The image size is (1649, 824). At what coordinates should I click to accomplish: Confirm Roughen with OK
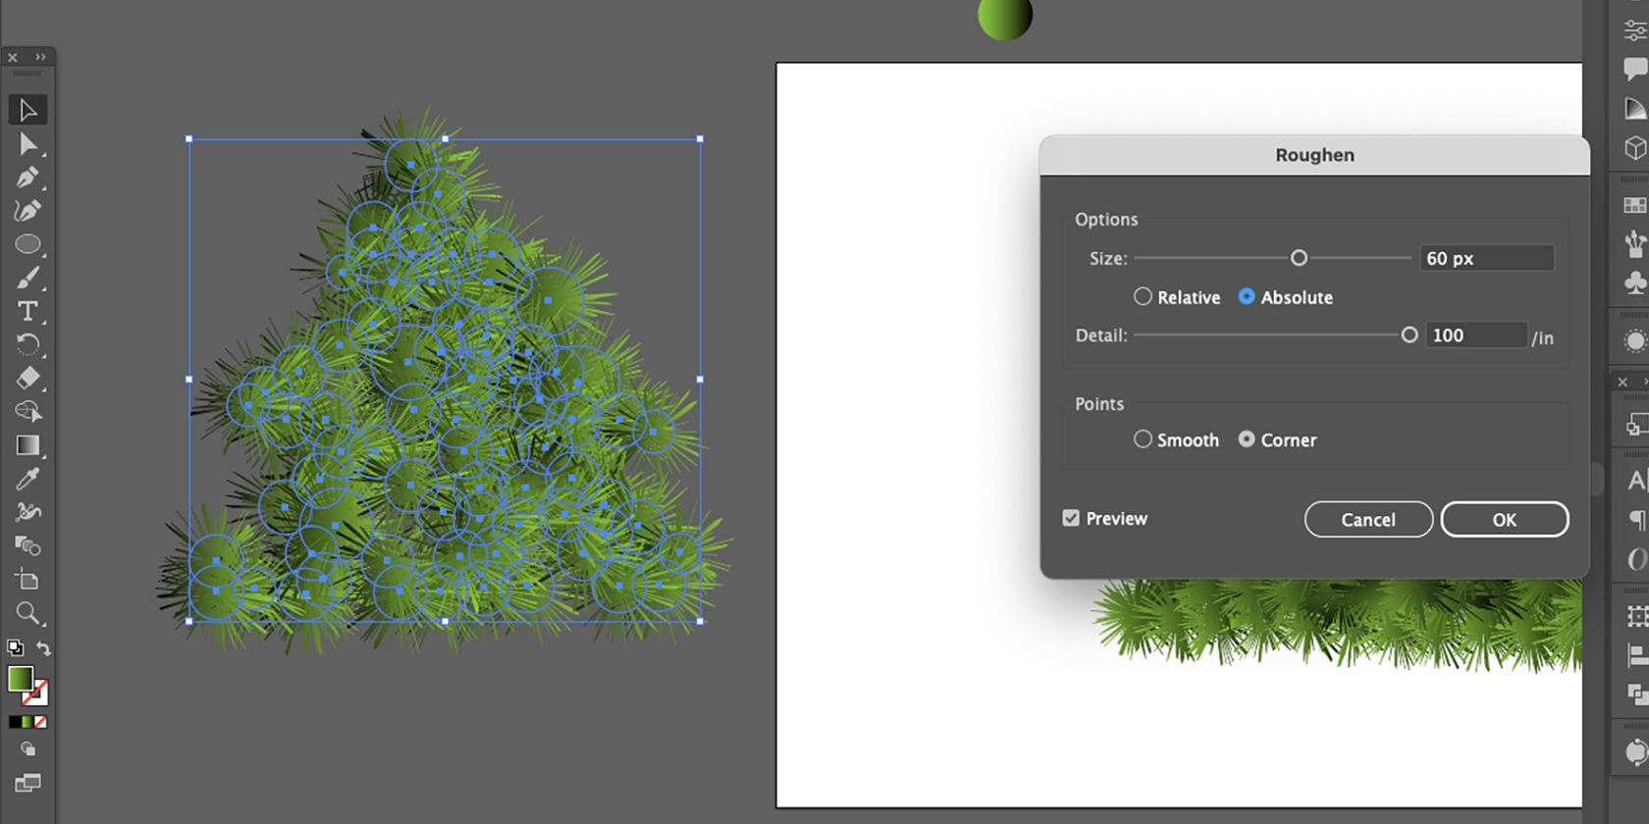pos(1505,519)
